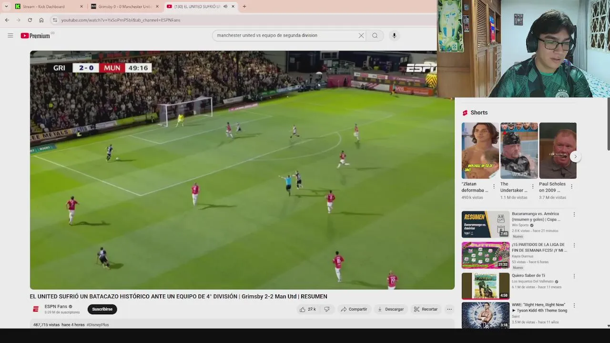Dislike the video with thumbs-down icon
The width and height of the screenshot is (610, 343).
[327, 309]
